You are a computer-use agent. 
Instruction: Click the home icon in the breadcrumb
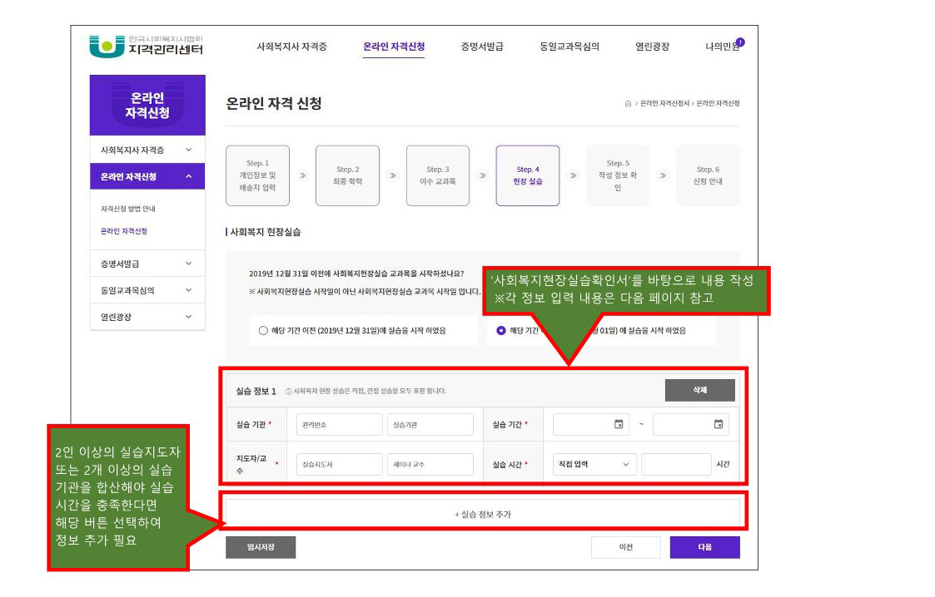coord(628,104)
